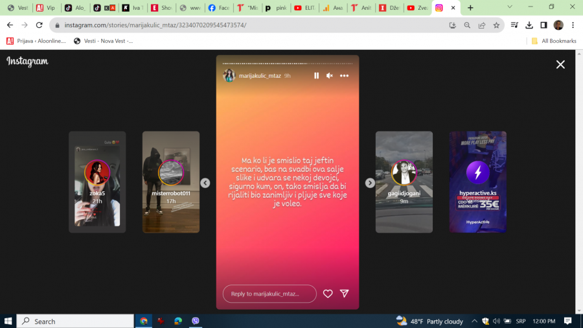Go to the previous story arrow
583x328 pixels.
[x=205, y=183]
